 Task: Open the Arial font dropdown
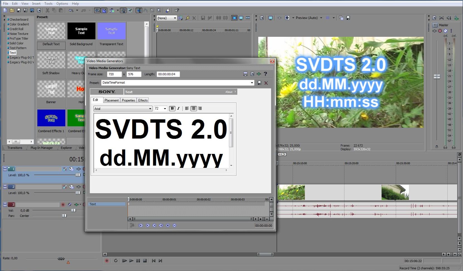tap(150, 109)
